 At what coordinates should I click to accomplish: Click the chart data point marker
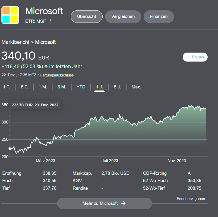10,149
